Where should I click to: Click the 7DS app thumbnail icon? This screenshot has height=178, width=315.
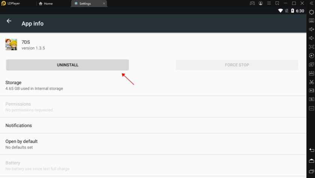point(11,44)
